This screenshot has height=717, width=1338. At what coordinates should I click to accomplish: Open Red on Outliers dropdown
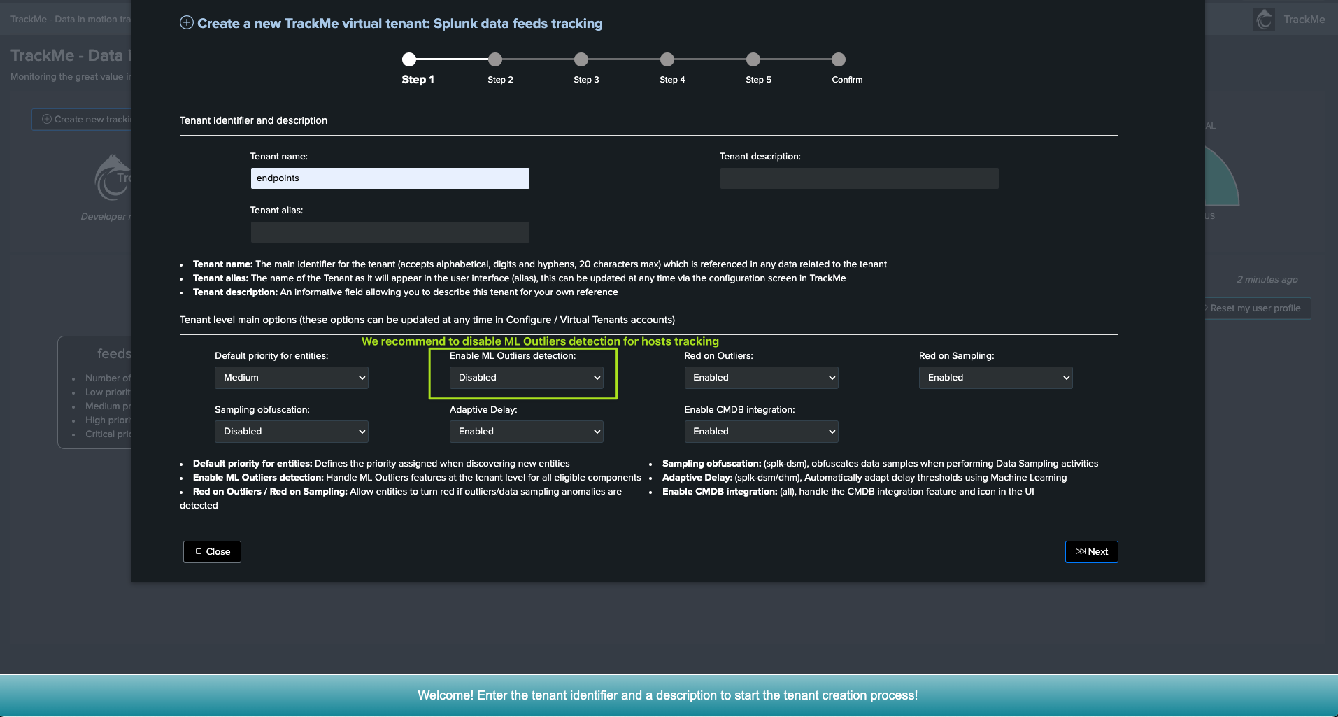click(761, 378)
